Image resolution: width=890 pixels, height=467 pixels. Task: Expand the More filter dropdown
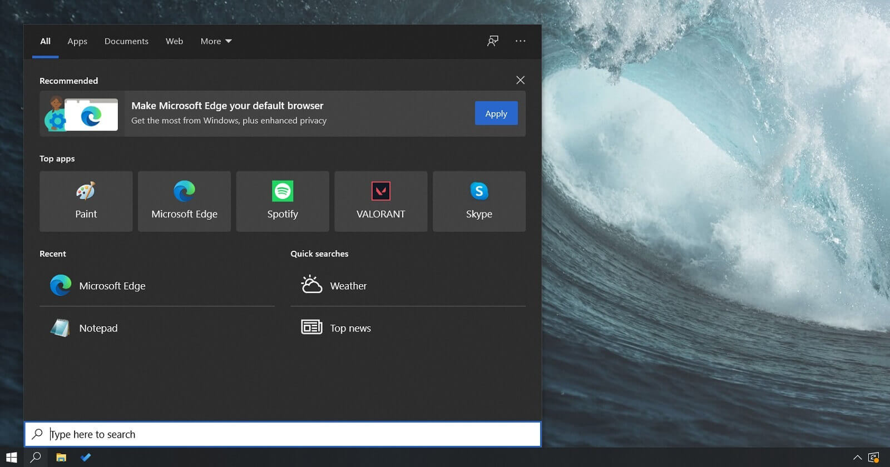point(216,41)
